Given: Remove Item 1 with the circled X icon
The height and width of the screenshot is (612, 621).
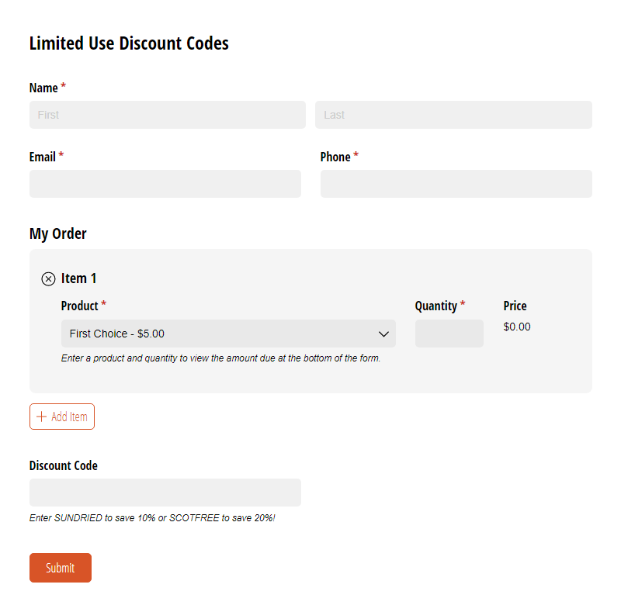Looking at the screenshot, I should [x=48, y=279].
